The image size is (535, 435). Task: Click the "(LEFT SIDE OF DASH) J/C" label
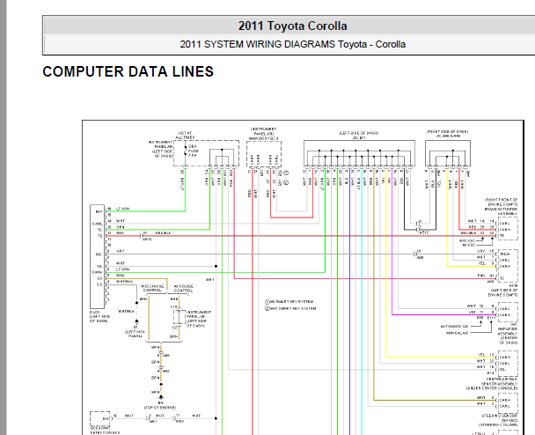tap(359, 136)
